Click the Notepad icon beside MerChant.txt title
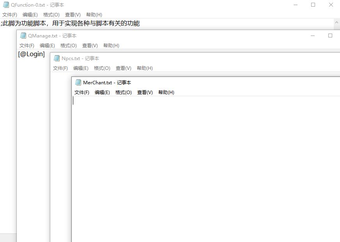 [x=78, y=82]
